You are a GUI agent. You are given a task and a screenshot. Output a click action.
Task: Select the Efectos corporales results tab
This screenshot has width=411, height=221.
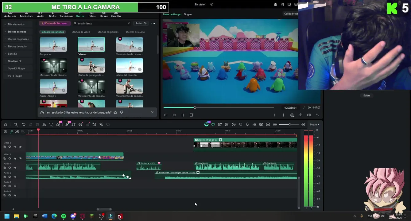108,32
